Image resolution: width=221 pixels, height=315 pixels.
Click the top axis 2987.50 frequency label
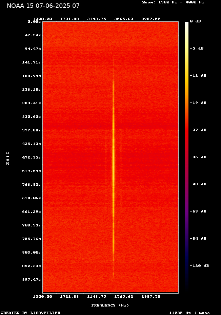(151, 19)
